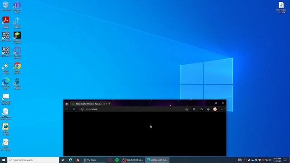View site information icon in address bar
The width and height of the screenshot is (290, 163).
pyautogui.click(x=82, y=109)
